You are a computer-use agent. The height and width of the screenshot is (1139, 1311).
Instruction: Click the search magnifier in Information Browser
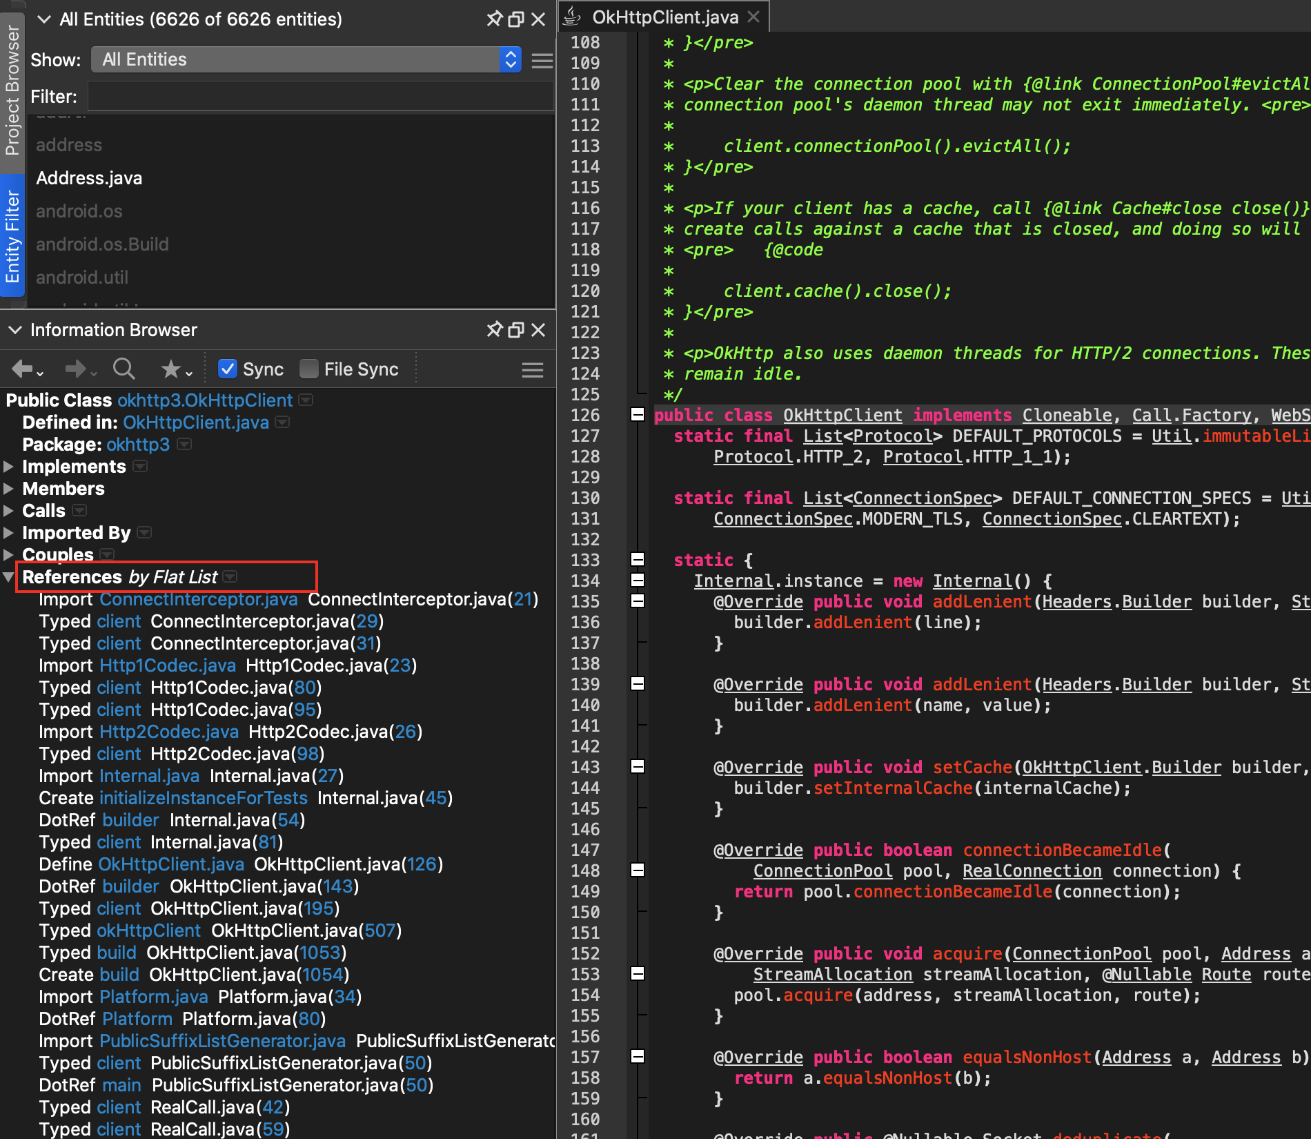pyautogui.click(x=124, y=369)
